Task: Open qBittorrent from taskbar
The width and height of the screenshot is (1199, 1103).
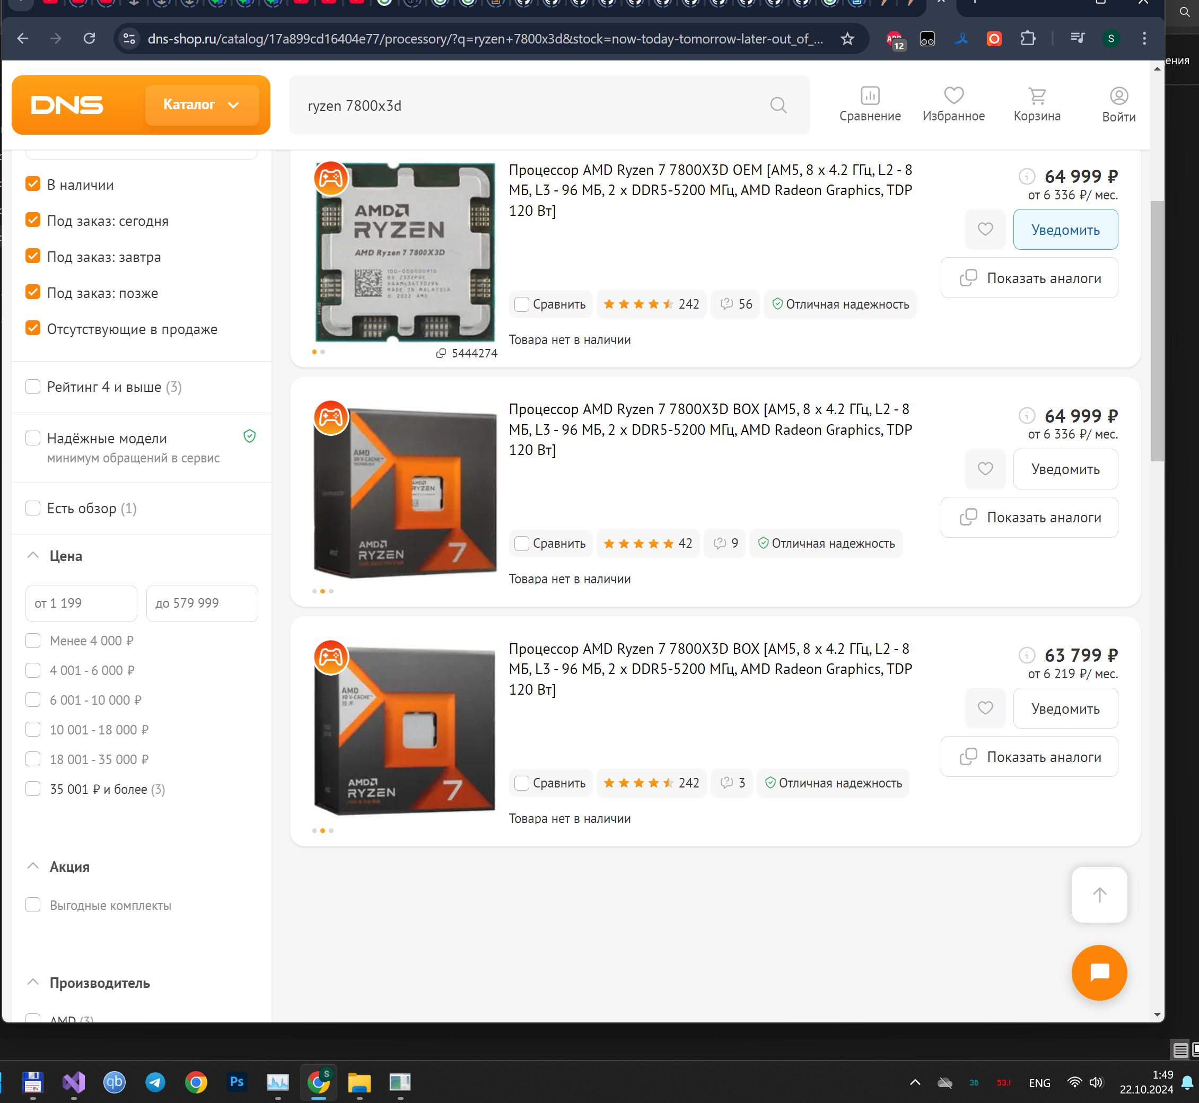Action: 114,1082
